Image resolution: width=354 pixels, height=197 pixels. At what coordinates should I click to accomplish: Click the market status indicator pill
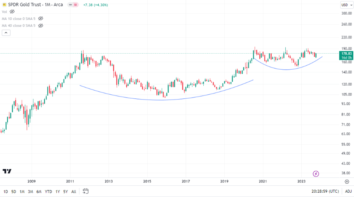pos(73,5)
